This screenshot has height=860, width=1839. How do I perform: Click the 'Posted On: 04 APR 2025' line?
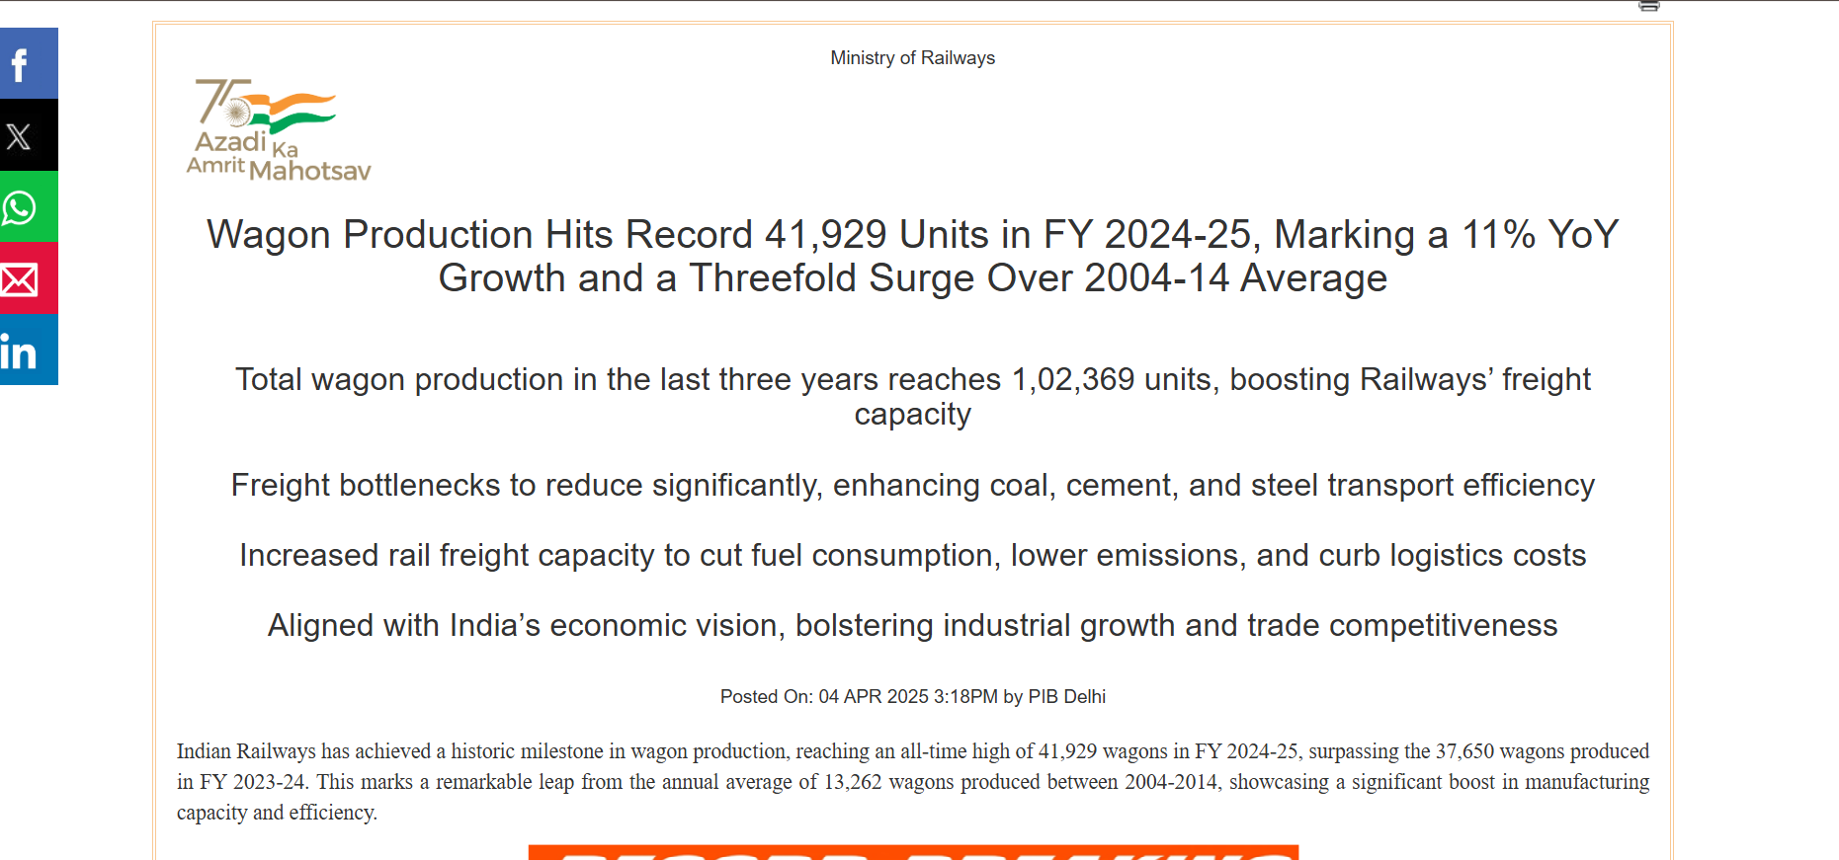(912, 696)
